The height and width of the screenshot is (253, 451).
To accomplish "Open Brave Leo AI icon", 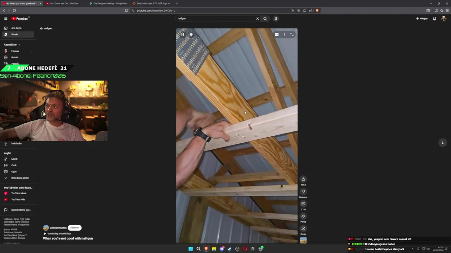I will coord(442,11).
